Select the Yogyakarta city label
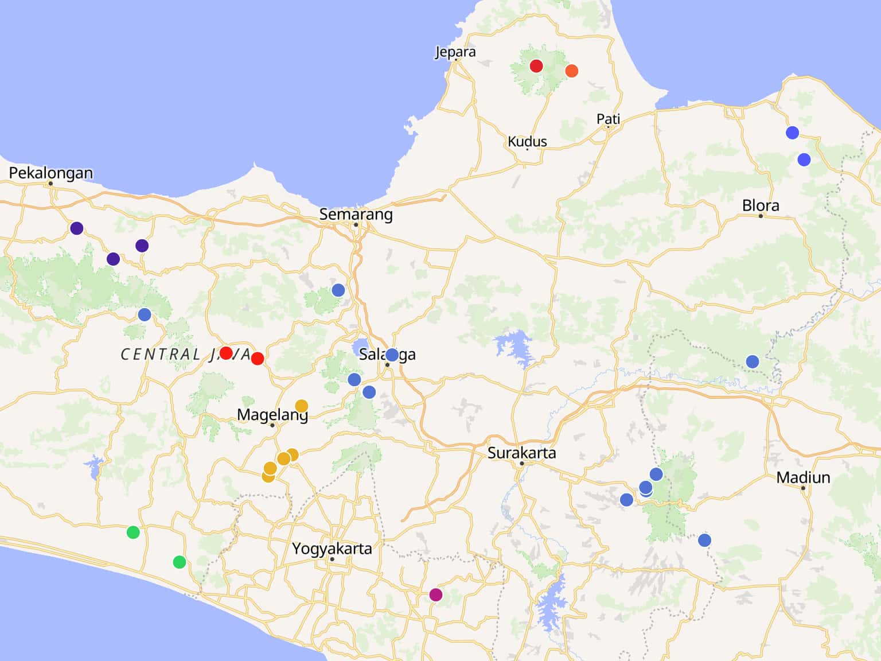Image resolution: width=881 pixels, height=661 pixels. click(332, 549)
